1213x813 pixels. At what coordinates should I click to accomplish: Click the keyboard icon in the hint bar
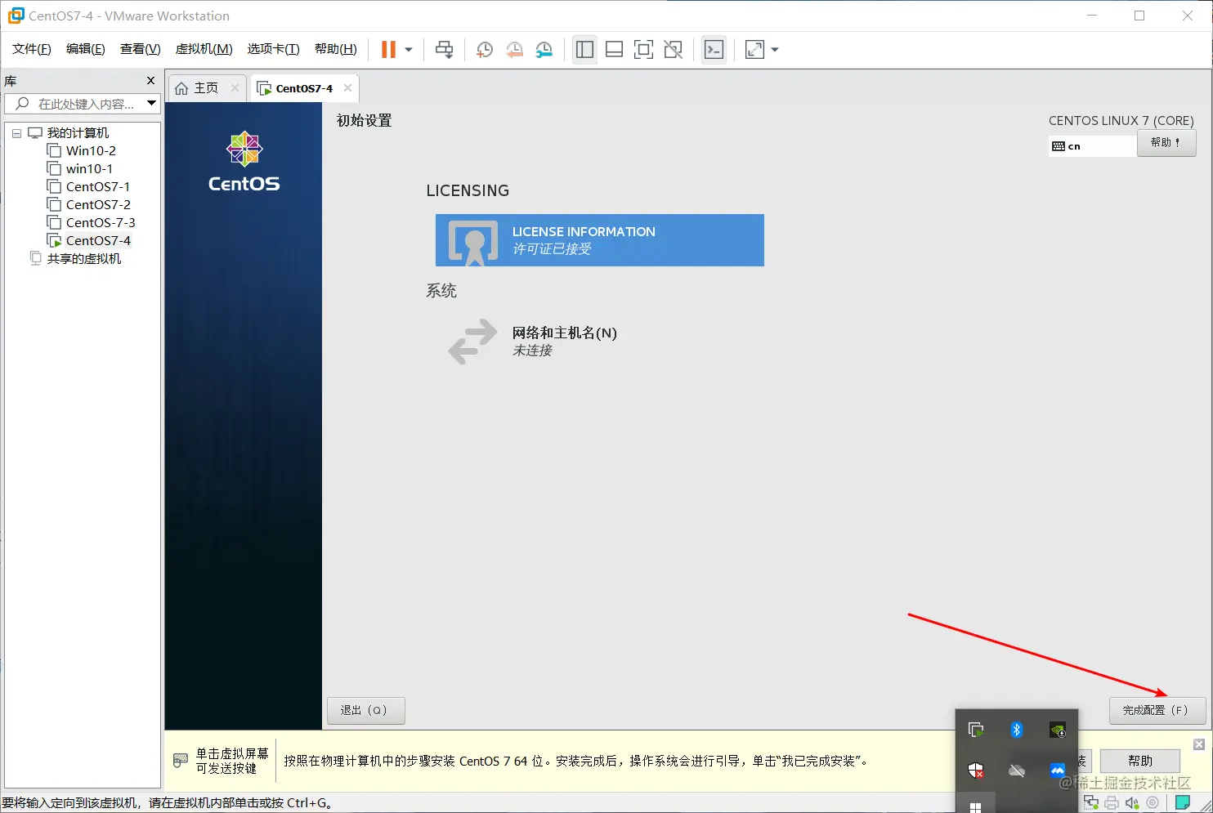181,761
